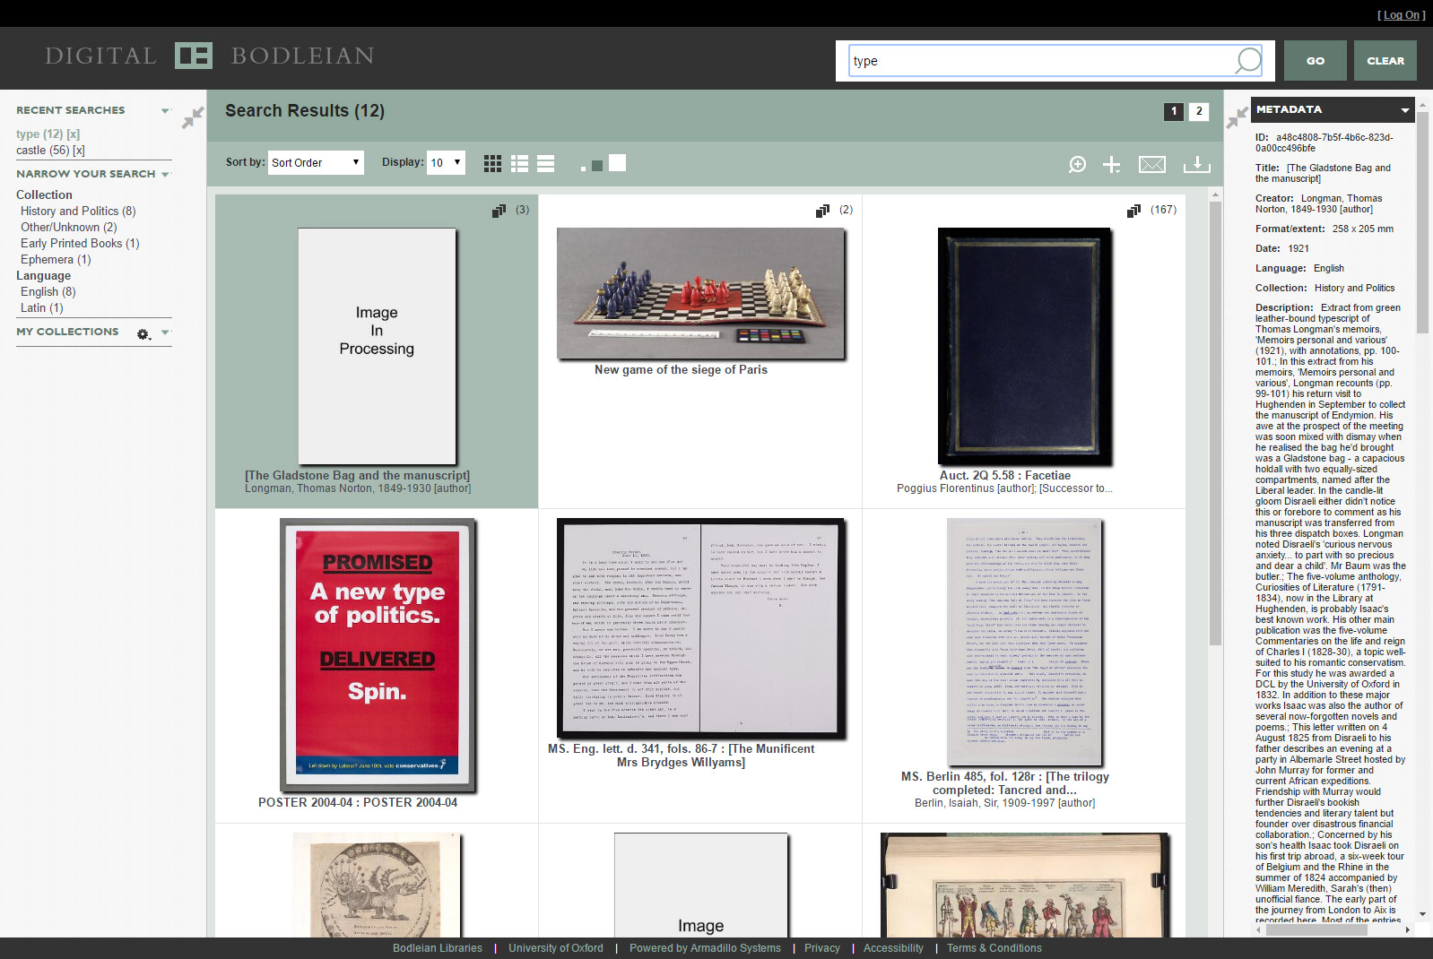Collapse the metadata panel with arrows icon
Screen dimensions: 1433x959
pos(1238,117)
